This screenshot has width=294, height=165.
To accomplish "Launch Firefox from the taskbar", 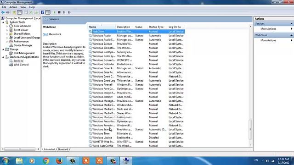I will [x=59, y=161].
